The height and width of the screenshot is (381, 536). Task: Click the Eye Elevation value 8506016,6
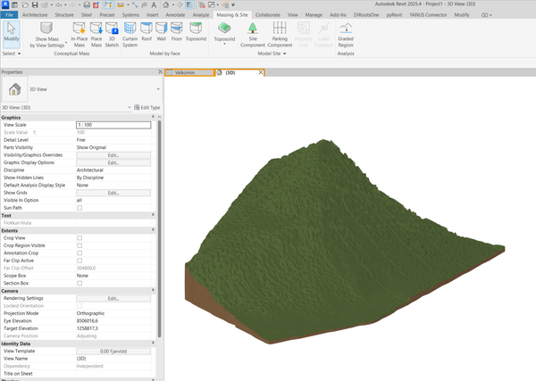[88, 321]
